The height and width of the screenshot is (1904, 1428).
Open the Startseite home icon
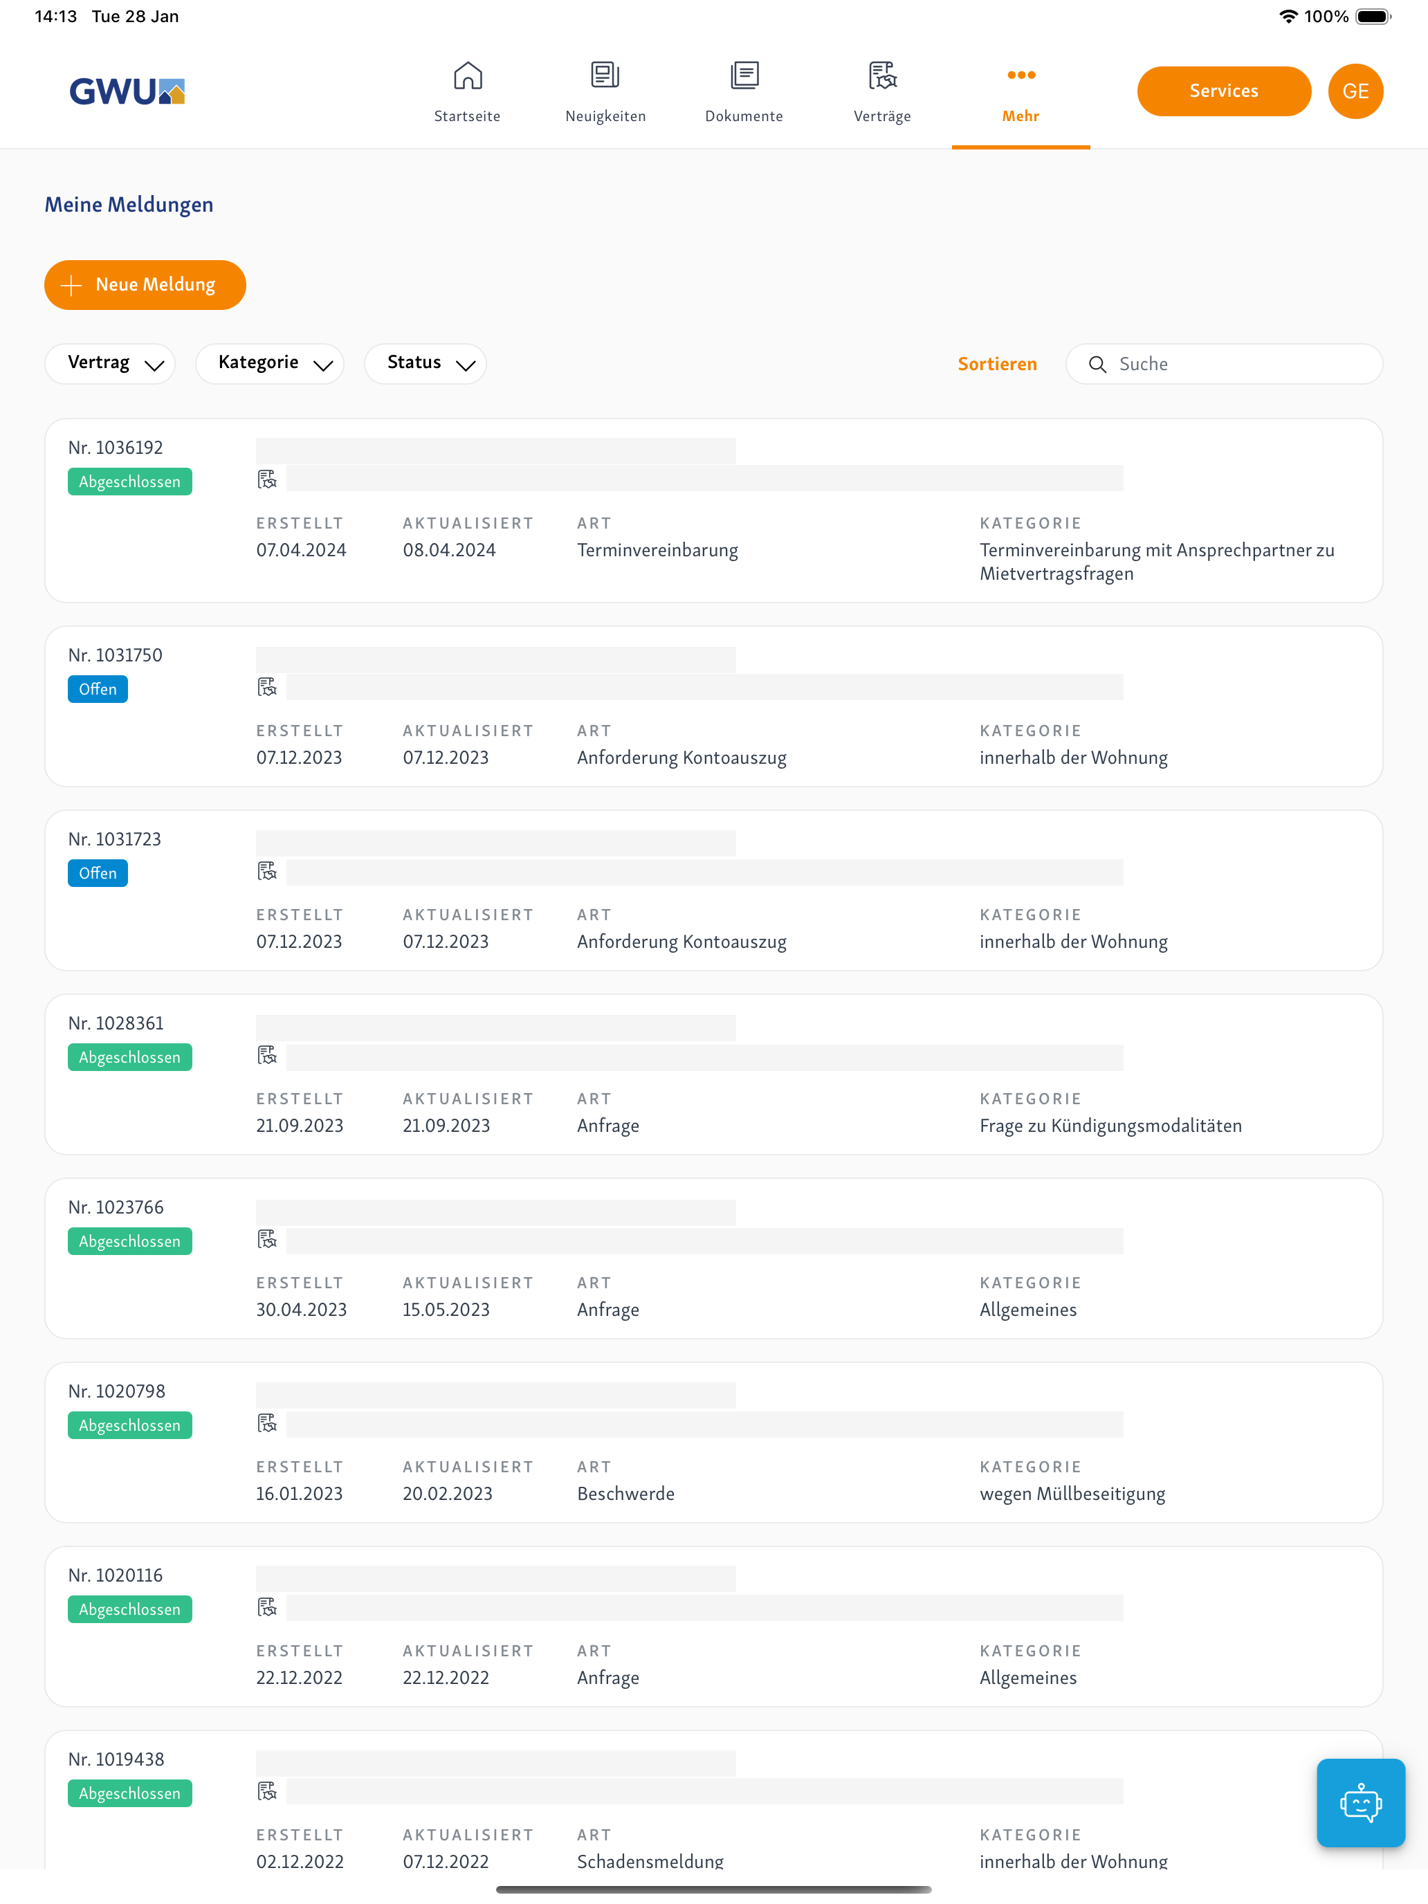[x=468, y=75]
